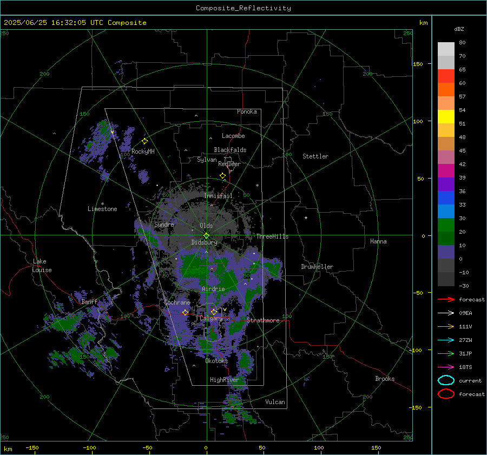Pick the purple swatch between 39 and 36 dBZ
The width and height of the screenshot is (487, 455).
[x=446, y=184]
